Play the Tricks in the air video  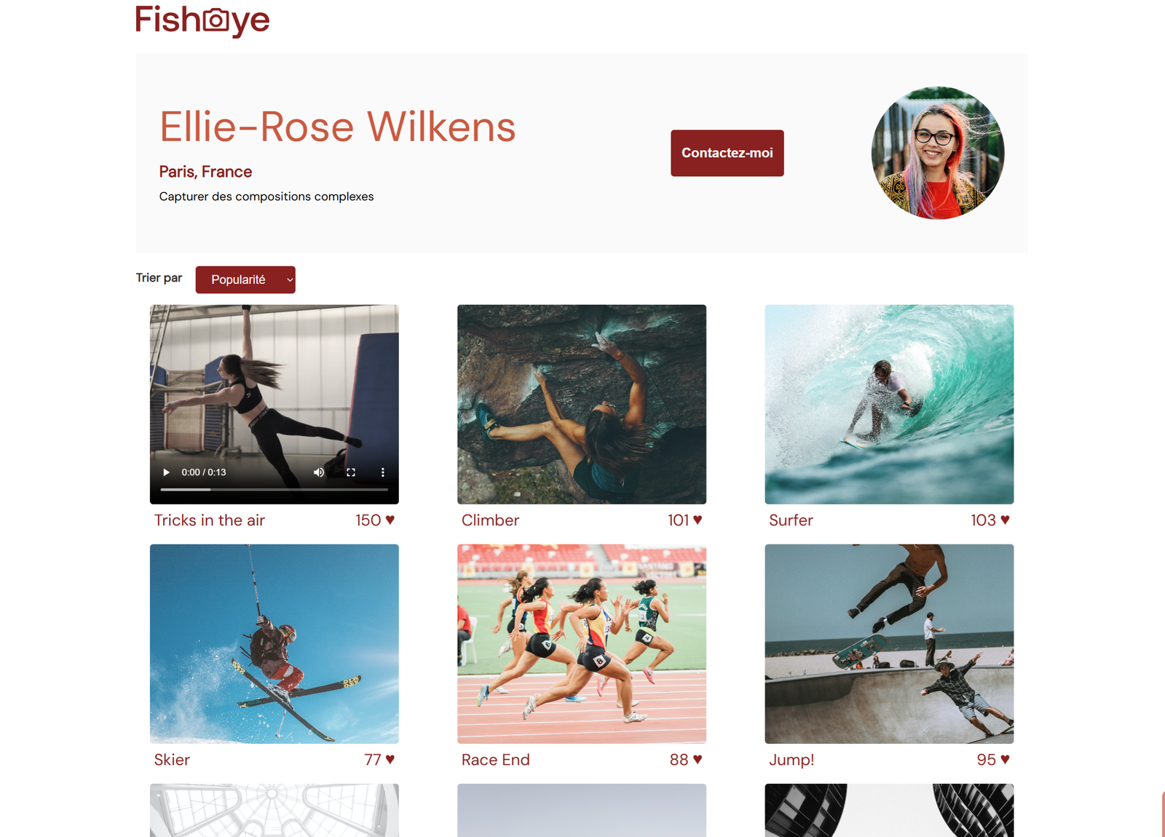(x=166, y=472)
